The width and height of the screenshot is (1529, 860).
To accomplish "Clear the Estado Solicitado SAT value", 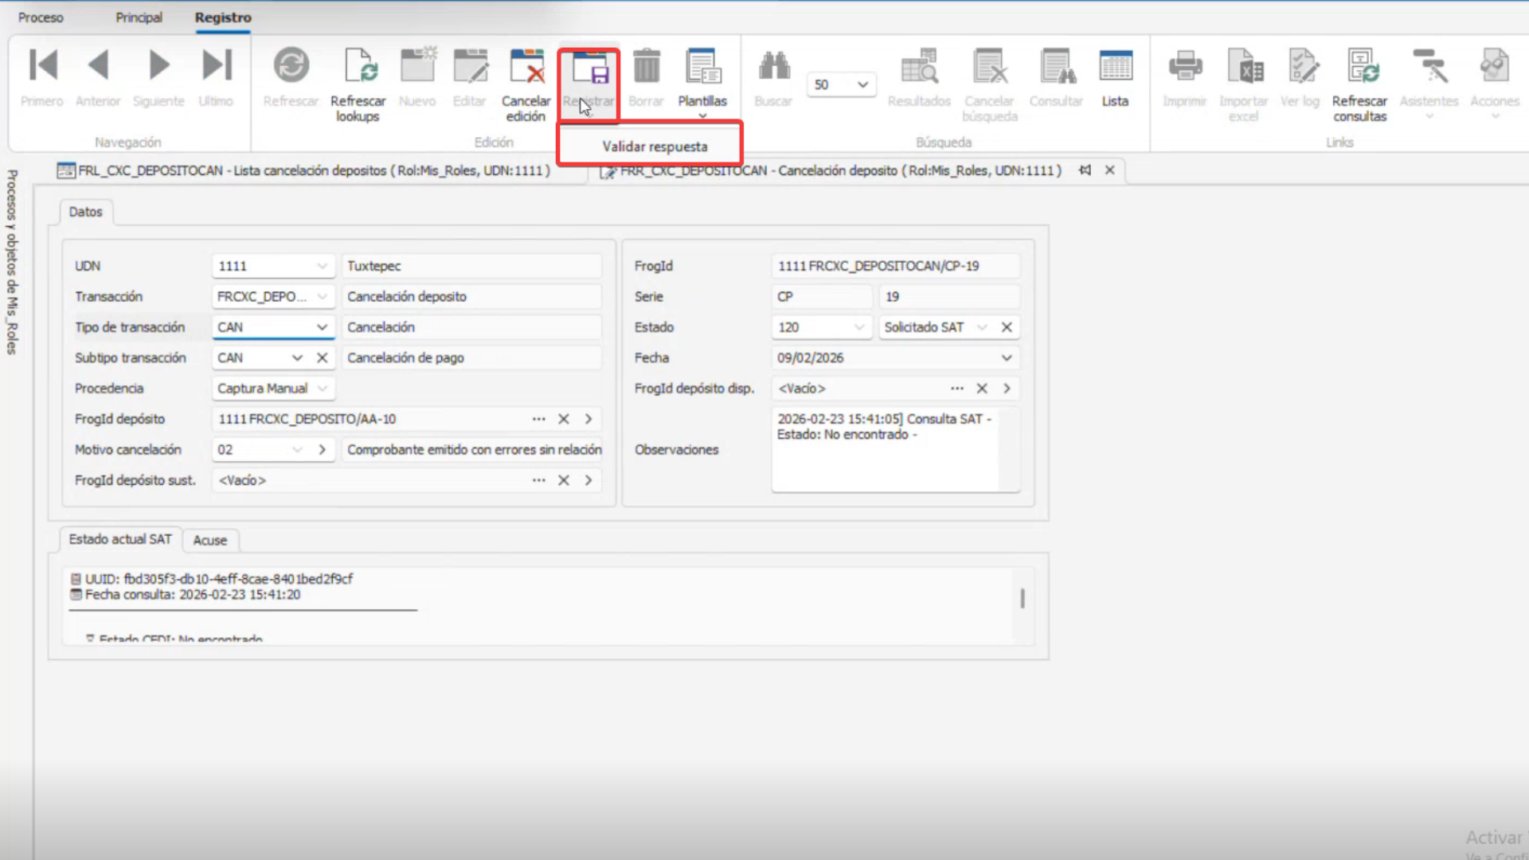I will point(1007,327).
